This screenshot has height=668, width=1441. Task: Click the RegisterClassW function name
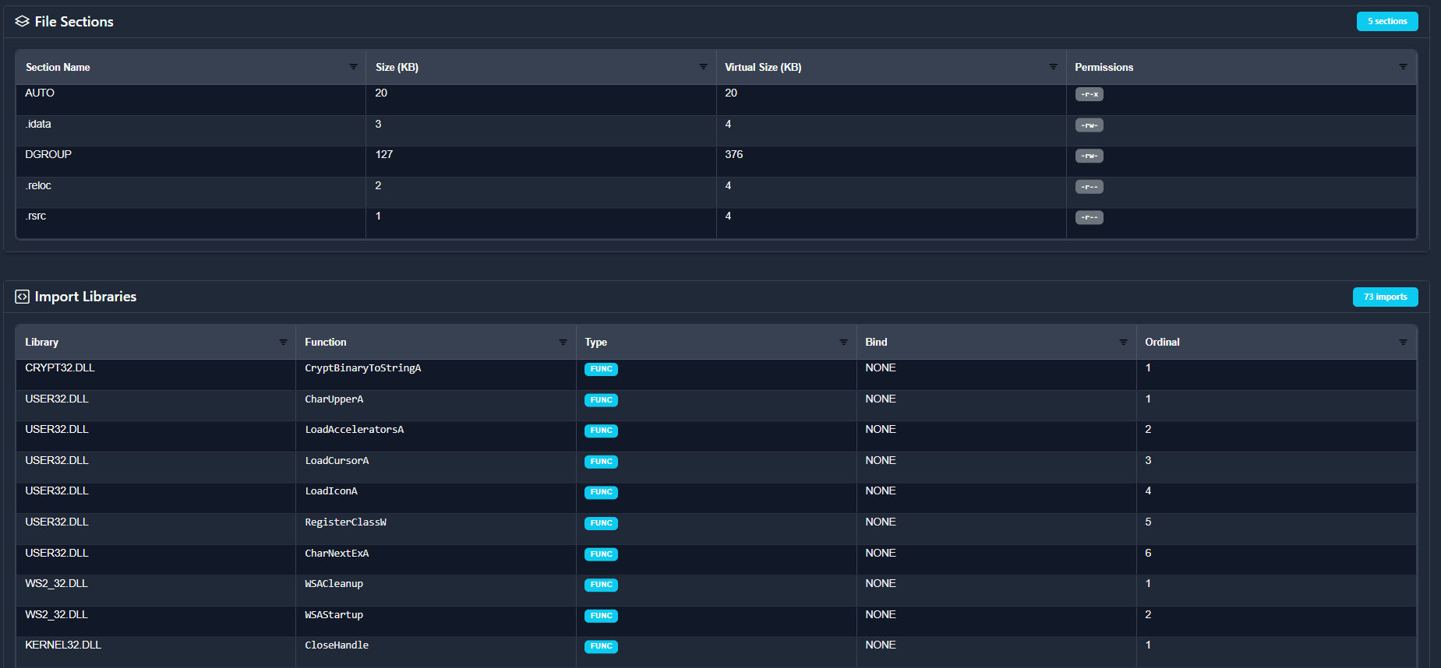pyautogui.click(x=346, y=522)
